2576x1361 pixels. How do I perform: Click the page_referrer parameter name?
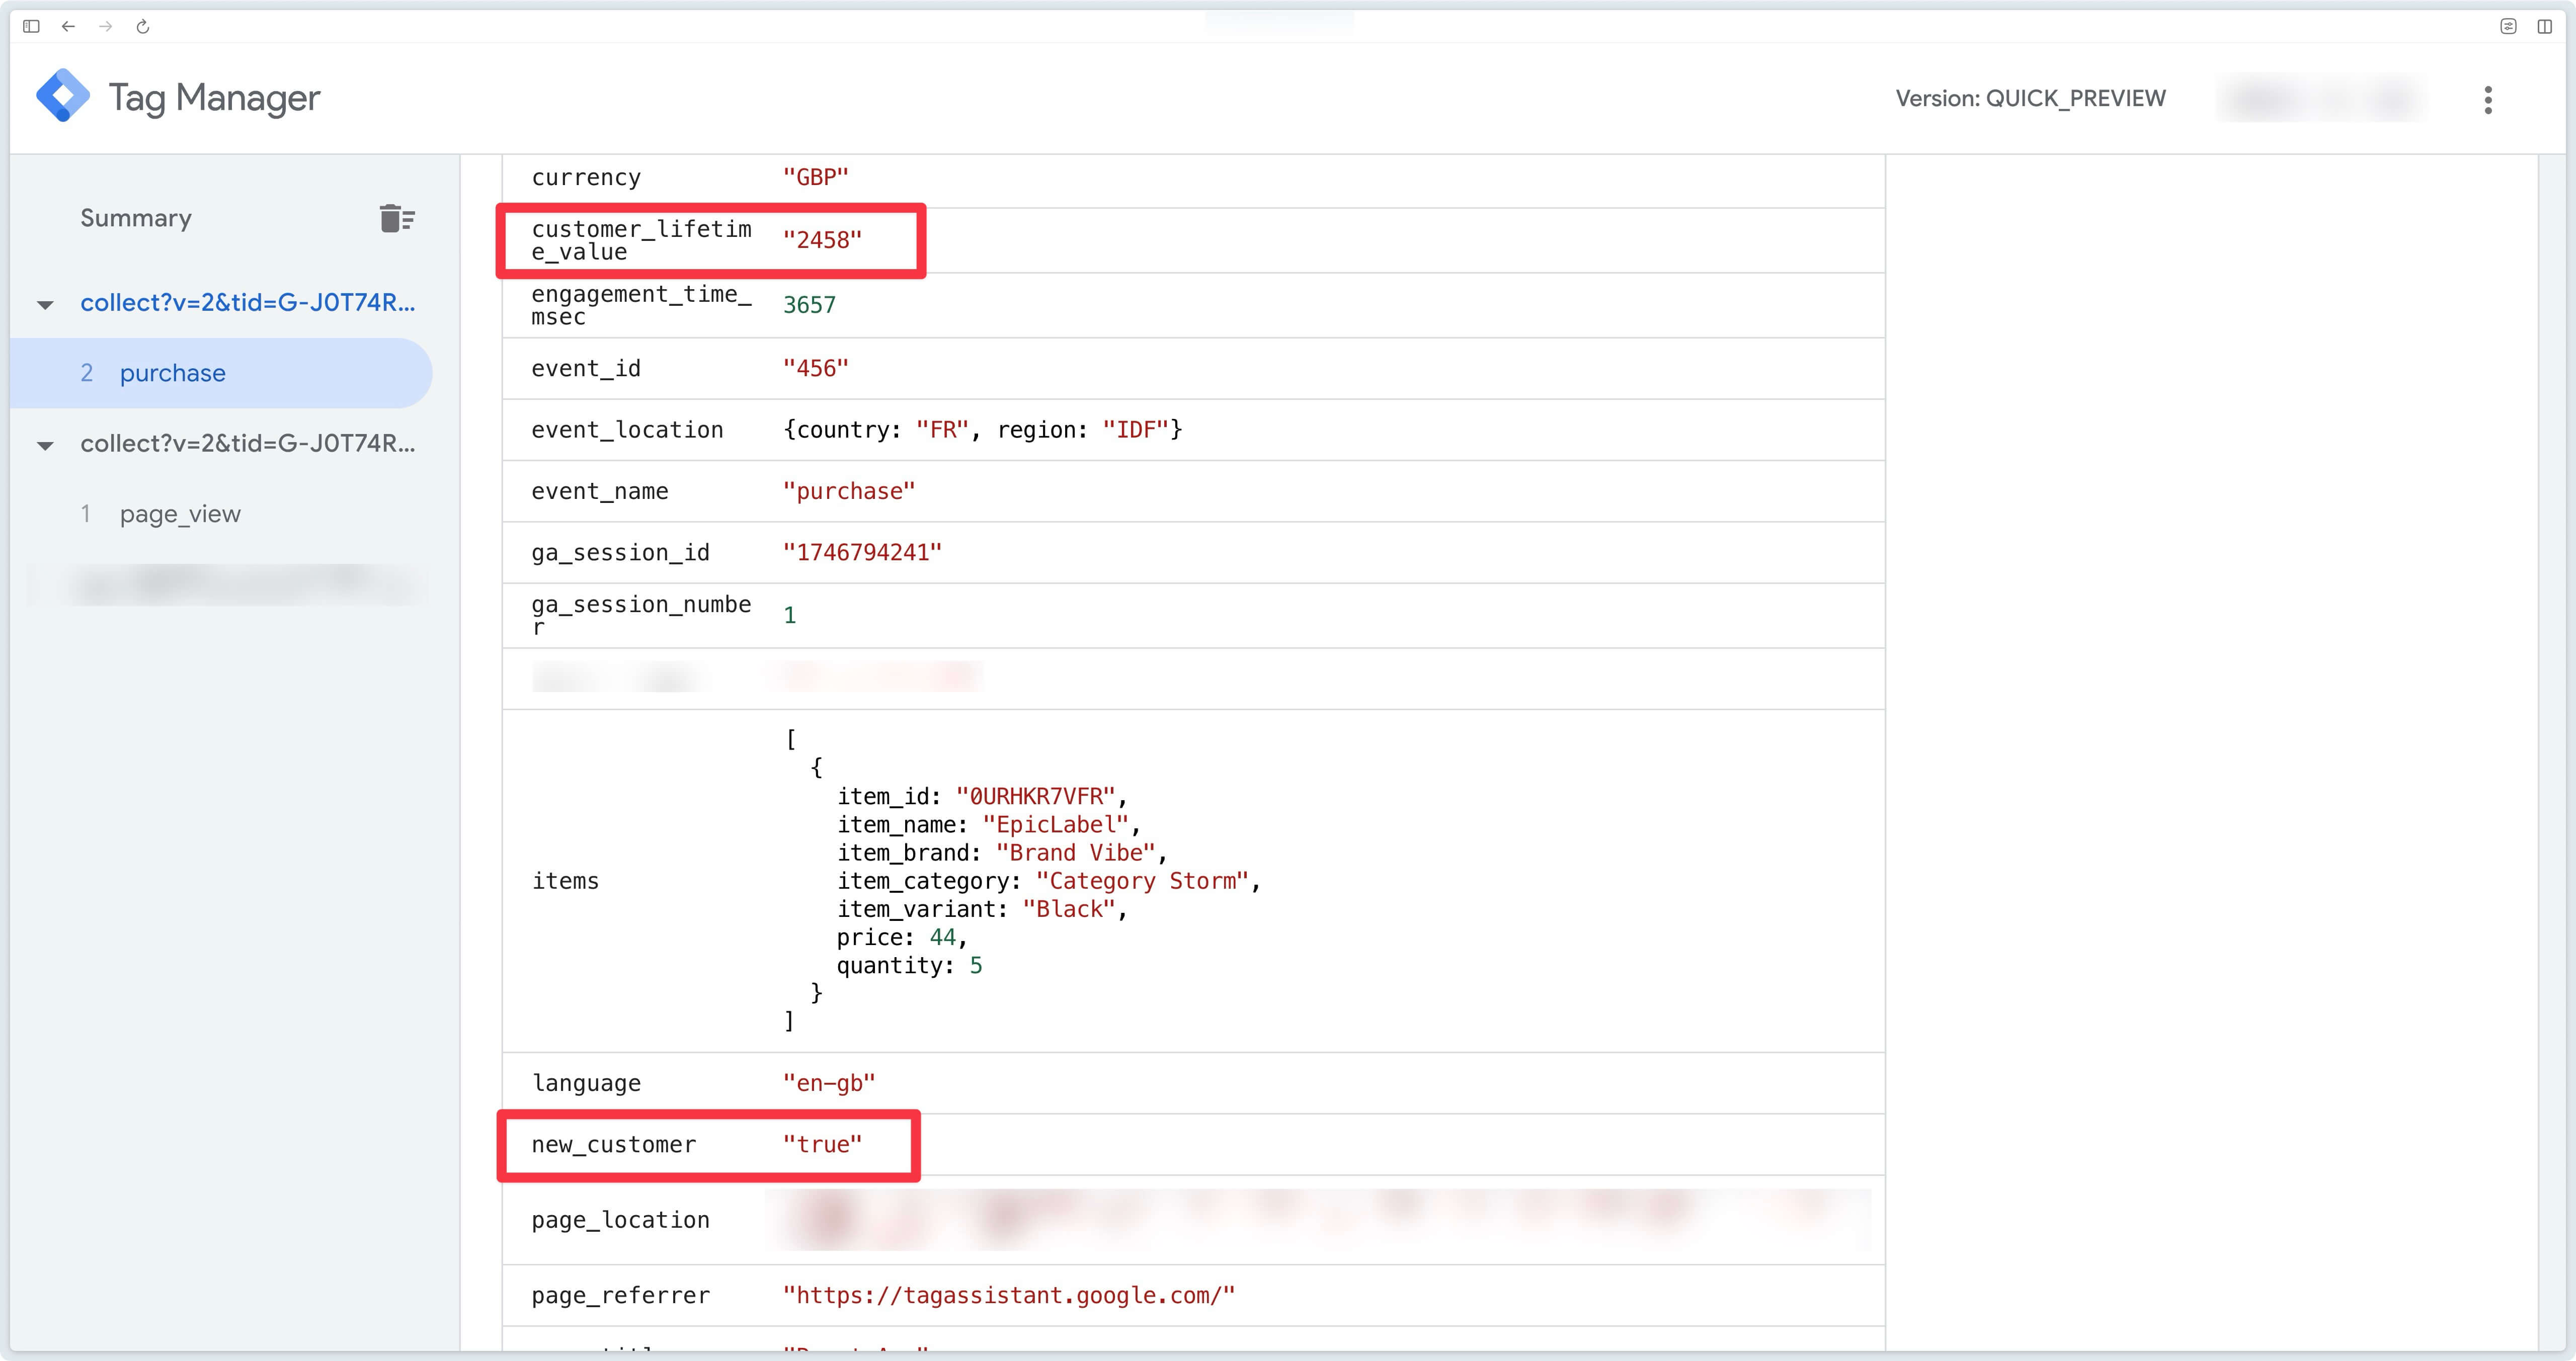pos(620,1295)
